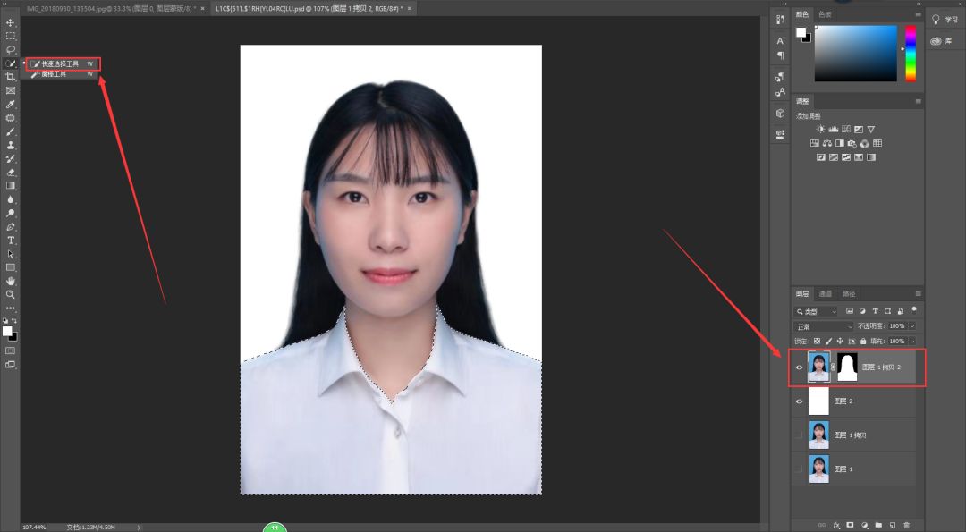This screenshot has height=532, width=966.
Task: Expand the opacity (不透明度) dropdown
Action: click(911, 326)
